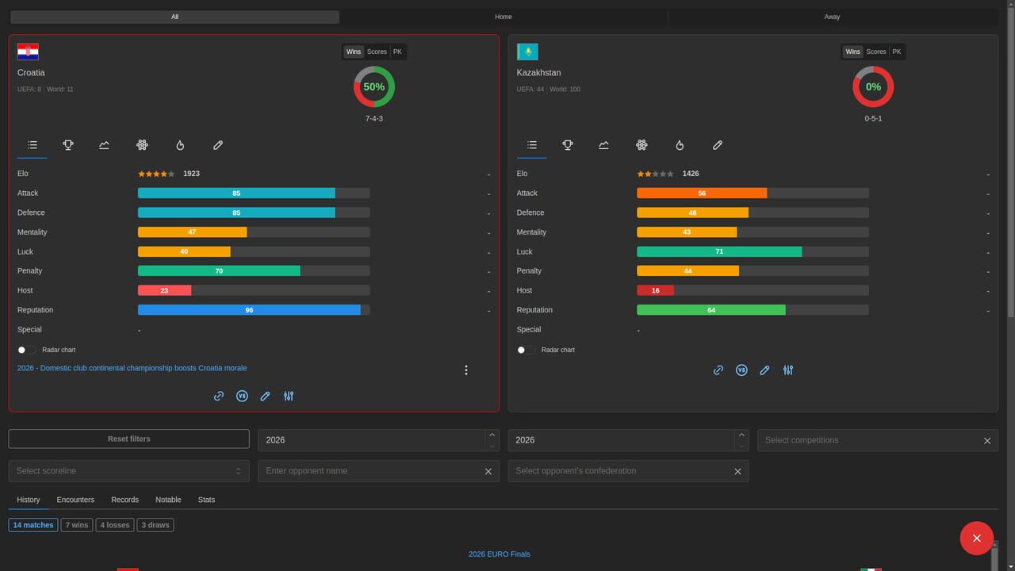Screen dimensions: 1015x571
Task: Open the Away filter tab at top
Action: (x=832, y=16)
